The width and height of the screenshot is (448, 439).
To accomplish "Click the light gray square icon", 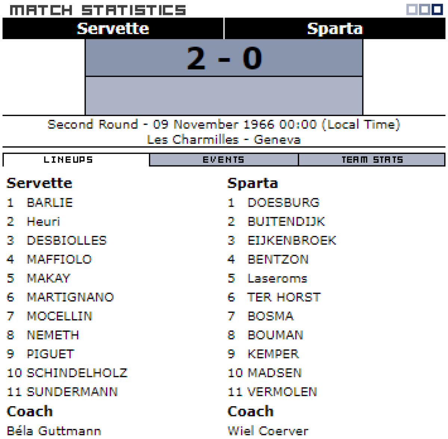I will [x=412, y=9].
